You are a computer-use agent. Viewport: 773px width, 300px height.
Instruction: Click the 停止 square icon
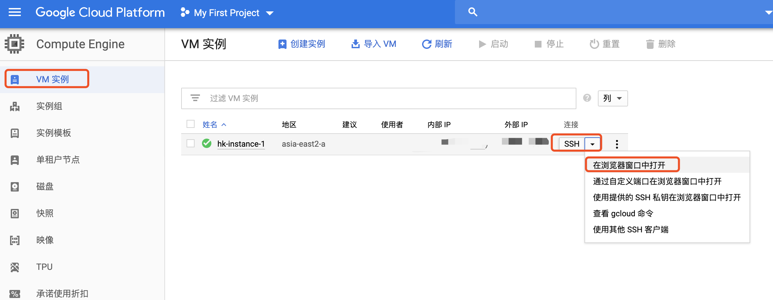(538, 44)
